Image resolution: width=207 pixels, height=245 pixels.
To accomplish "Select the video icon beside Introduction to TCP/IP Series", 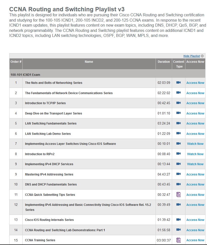I will [179, 103].
